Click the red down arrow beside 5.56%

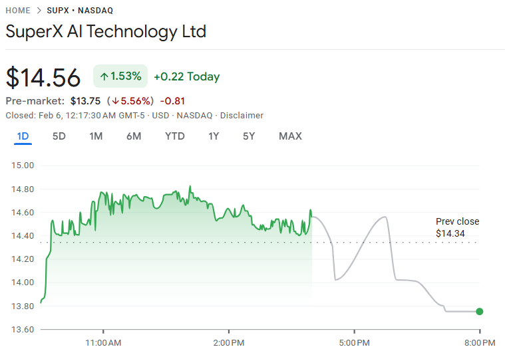[x=115, y=101]
